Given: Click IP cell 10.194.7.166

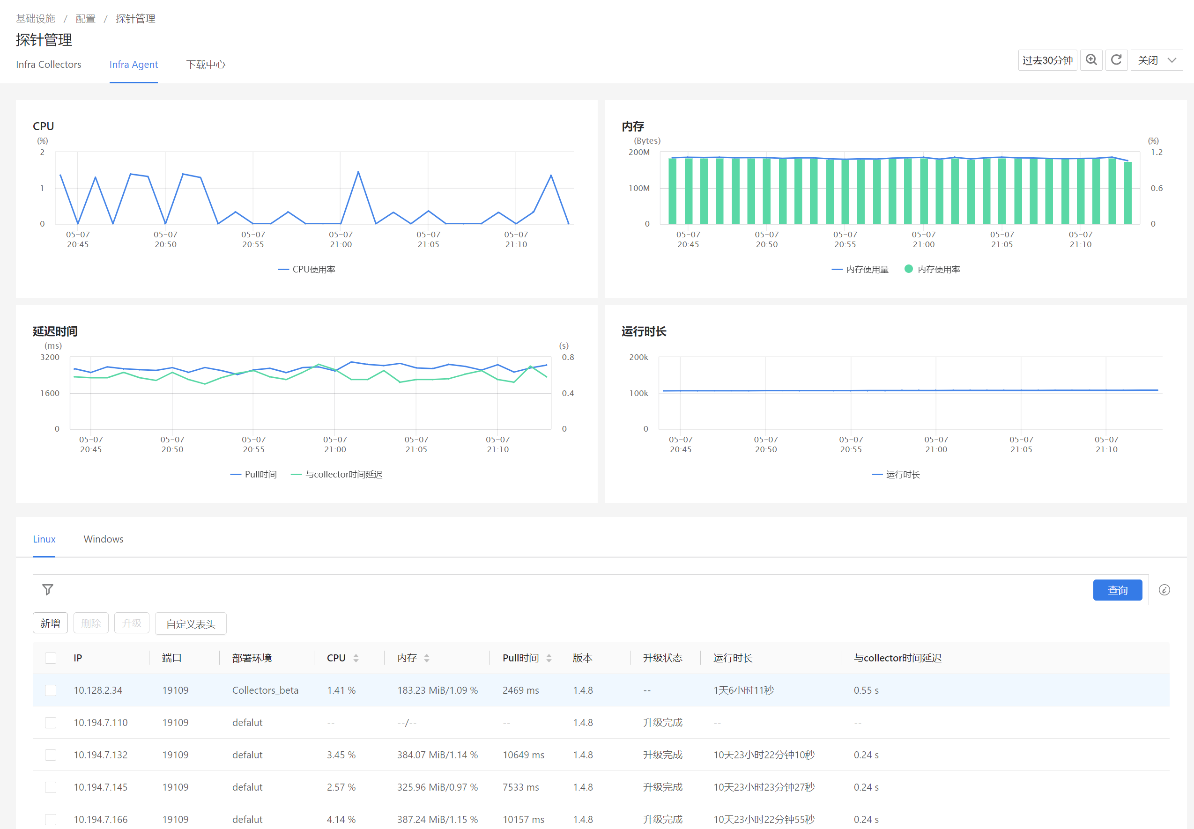Looking at the screenshot, I should [100, 819].
